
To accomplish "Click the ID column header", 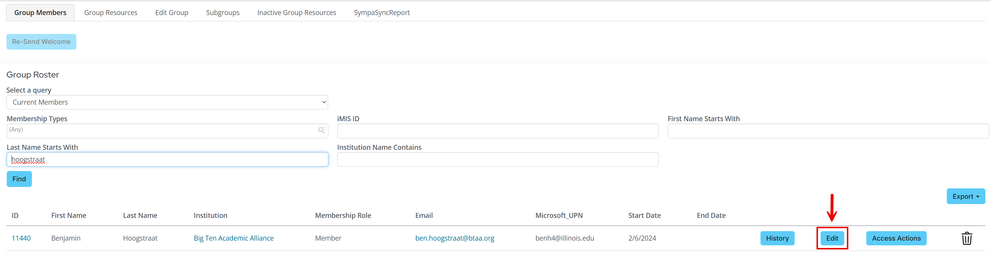I will [x=15, y=216].
